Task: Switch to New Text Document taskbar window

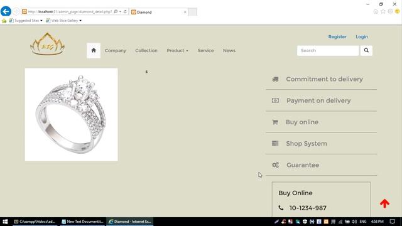Action: tap(82, 222)
